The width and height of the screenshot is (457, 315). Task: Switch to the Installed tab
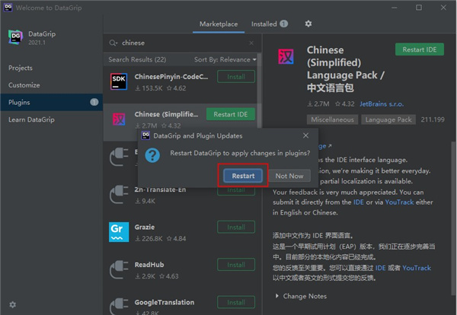[x=269, y=24]
